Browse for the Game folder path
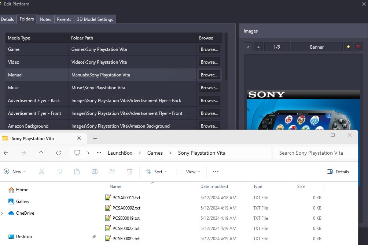 point(209,49)
